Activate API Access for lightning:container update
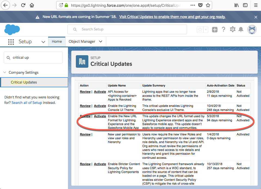 100,92
